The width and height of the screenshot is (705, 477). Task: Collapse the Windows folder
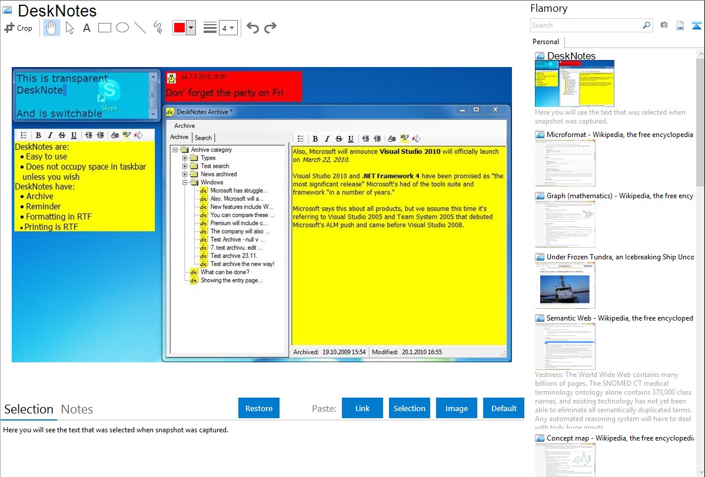coord(185,182)
